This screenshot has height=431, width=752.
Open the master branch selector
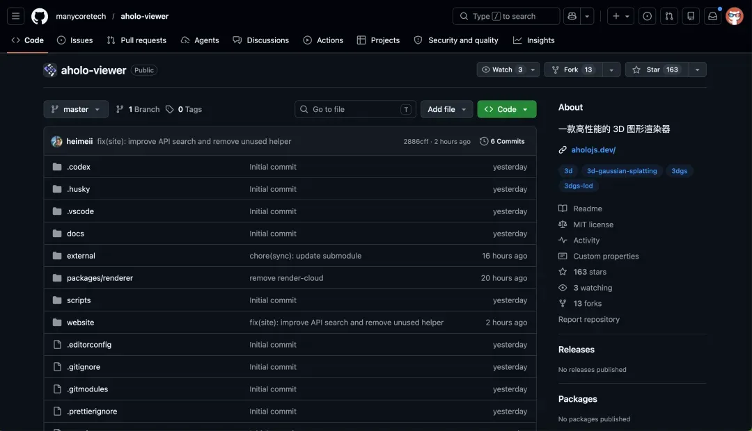(x=76, y=109)
